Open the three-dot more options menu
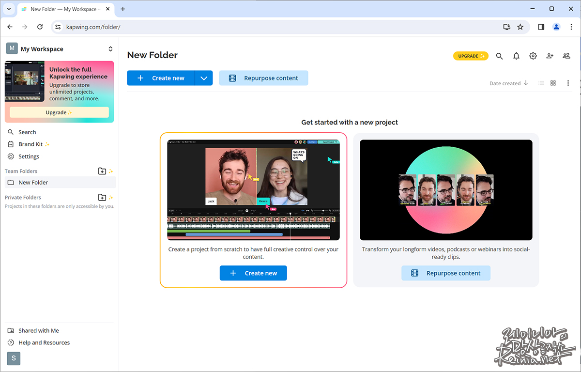Screen dimensions: 581x372 (568, 83)
